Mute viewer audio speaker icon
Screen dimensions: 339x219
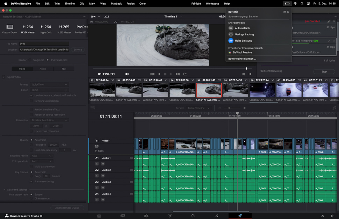point(127,74)
